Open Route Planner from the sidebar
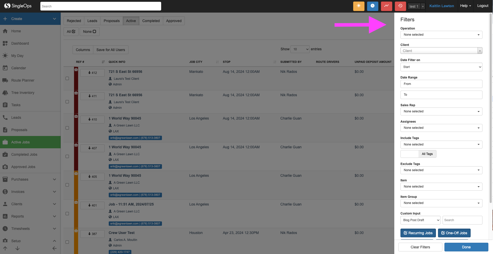493x254 pixels. (23, 80)
